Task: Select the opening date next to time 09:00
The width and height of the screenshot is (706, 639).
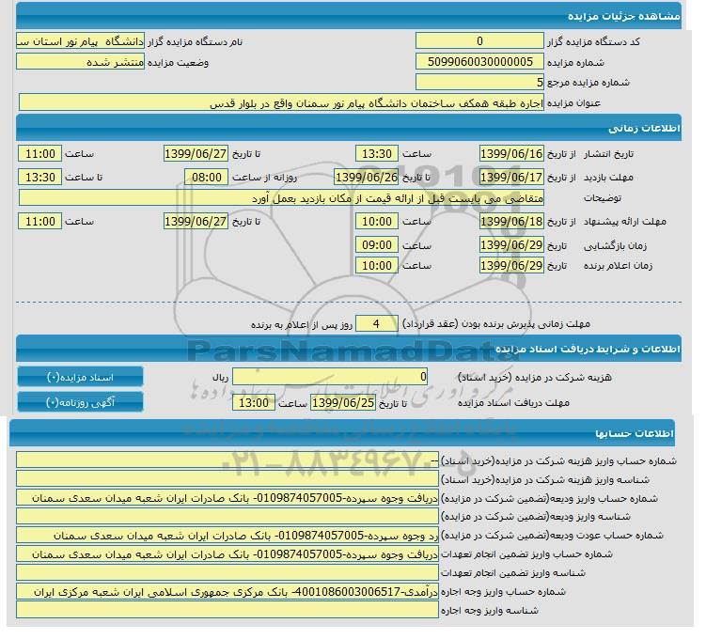Action: pyautogui.click(x=511, y=245)
